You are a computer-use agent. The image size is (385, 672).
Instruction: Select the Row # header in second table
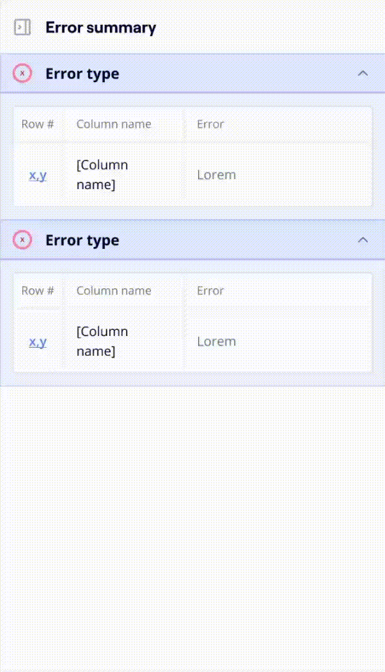coord(37,291)
